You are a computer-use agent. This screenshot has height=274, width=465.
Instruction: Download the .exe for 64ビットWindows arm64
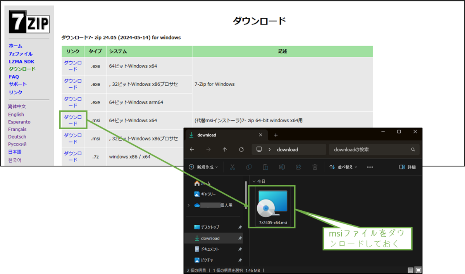point(73,102)
